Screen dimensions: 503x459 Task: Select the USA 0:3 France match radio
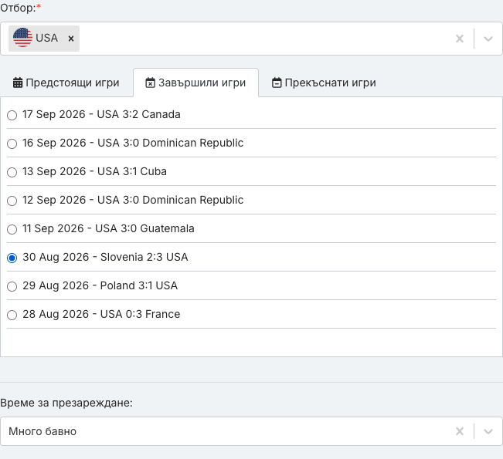point(12,315)
